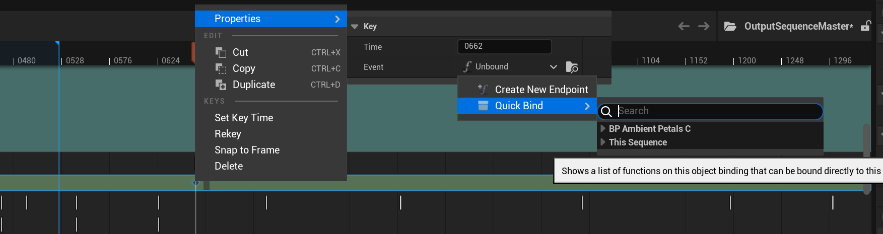Choose Delete from the Keys menu

click(229, 166)
